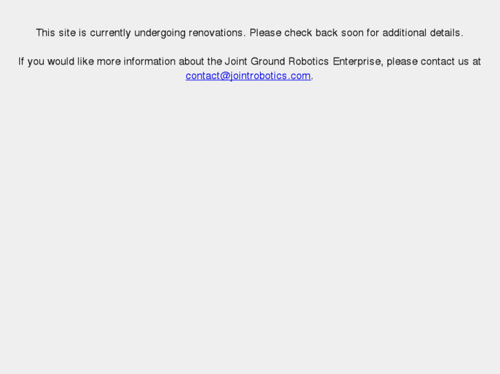This screenshot has height=374, width=500.
Task: Click the words 'check back' in first line
Action: 311,33
